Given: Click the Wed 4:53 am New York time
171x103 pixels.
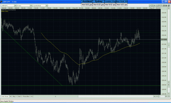Looking at the screenshot, I should point(122,5).
